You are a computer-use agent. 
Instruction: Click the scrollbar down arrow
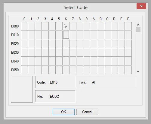(x=138, y=72)
